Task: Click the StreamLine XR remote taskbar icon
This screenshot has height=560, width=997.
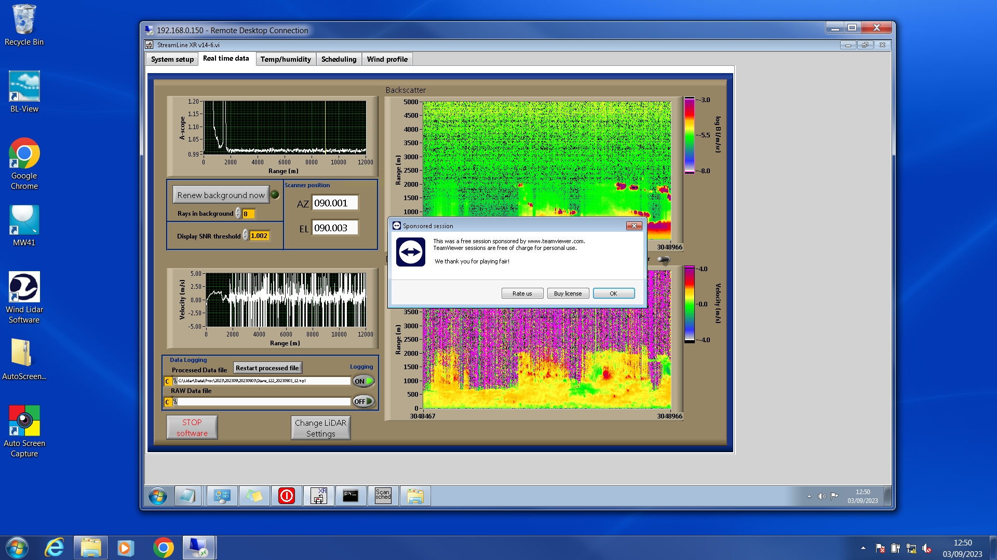Action: coord(318,496)
